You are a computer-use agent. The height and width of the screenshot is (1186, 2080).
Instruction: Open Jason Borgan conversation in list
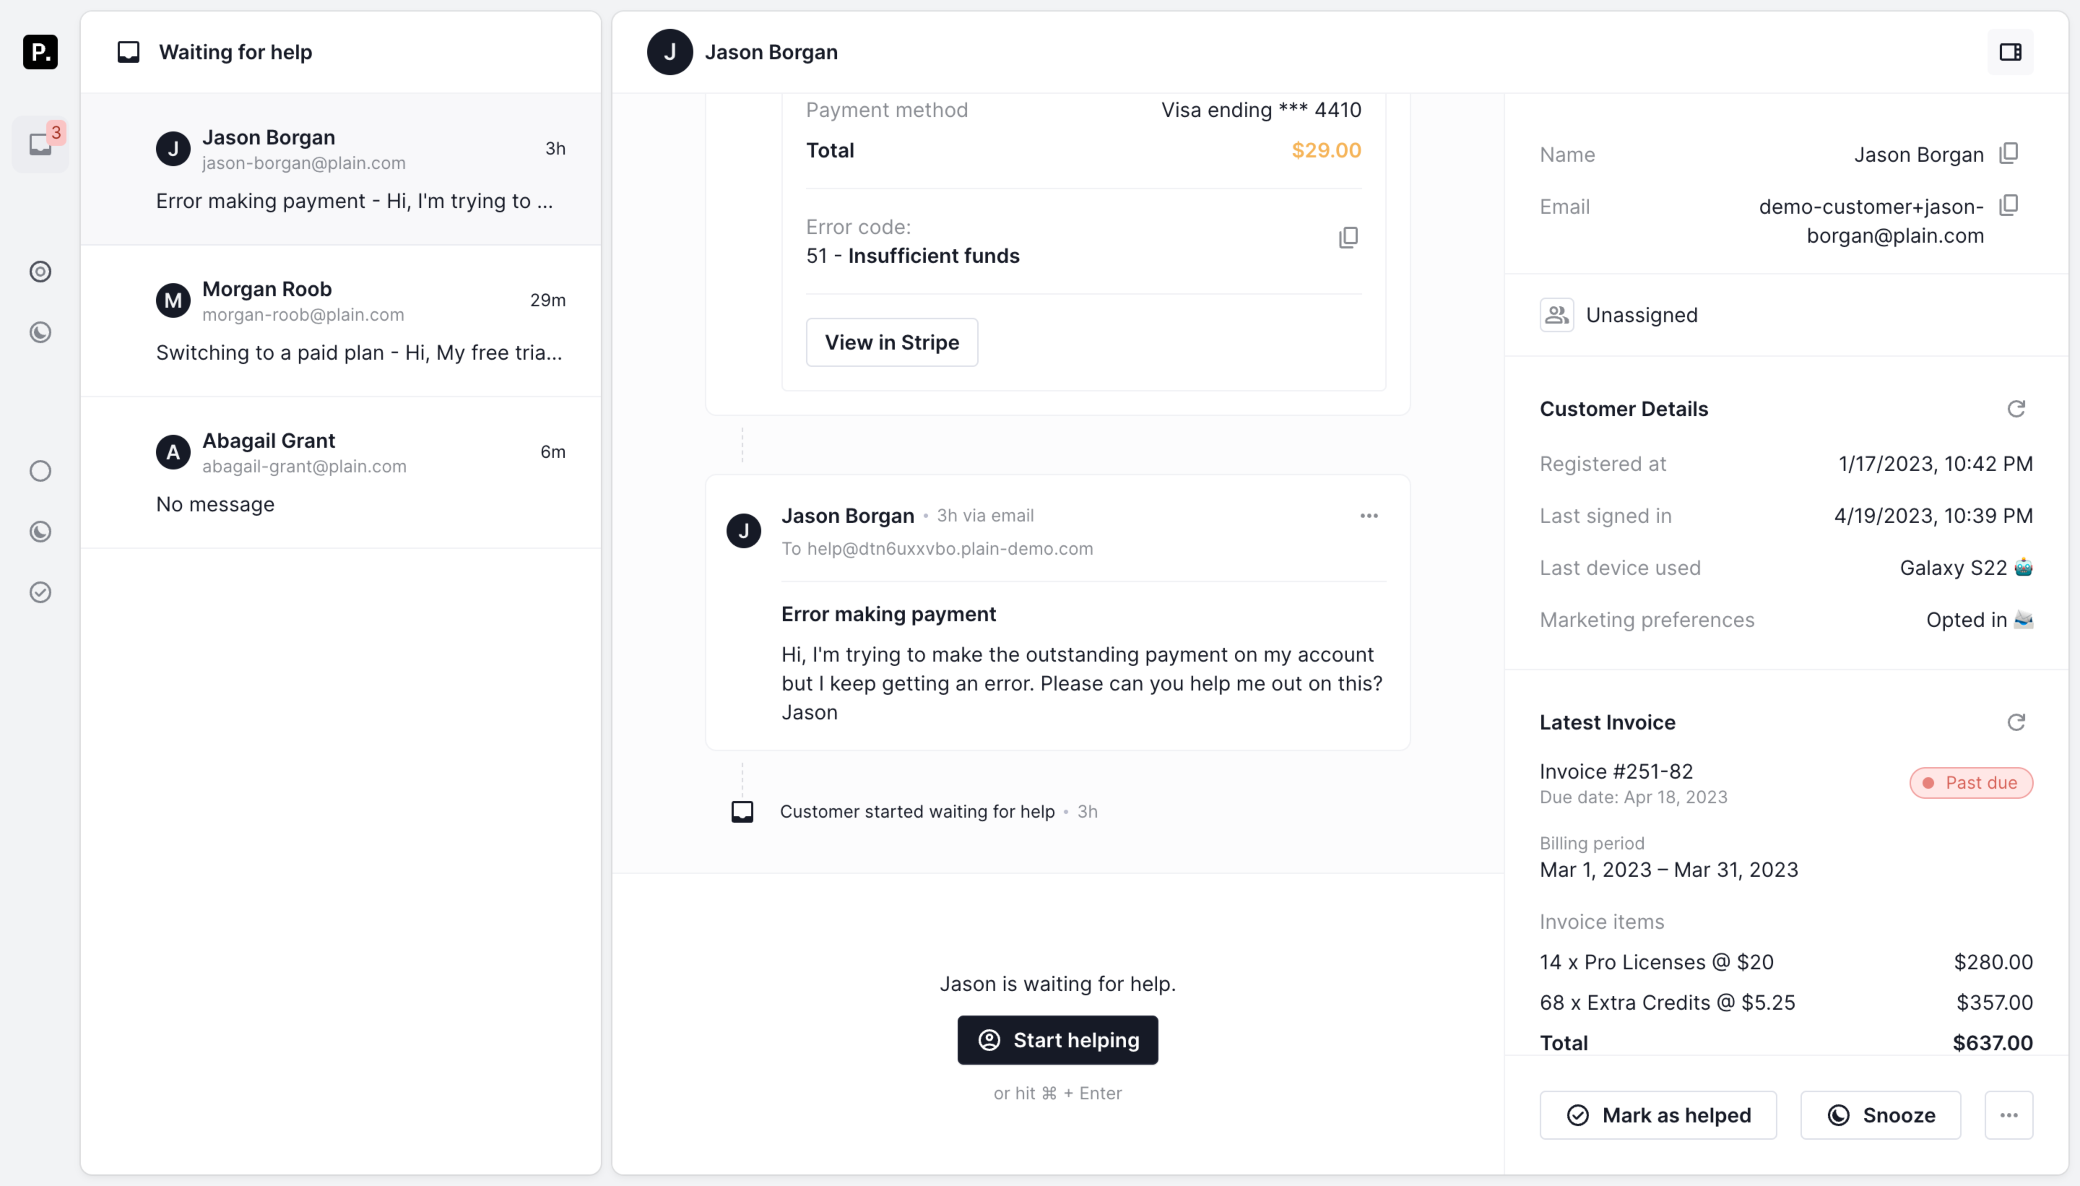pos(341,169)
